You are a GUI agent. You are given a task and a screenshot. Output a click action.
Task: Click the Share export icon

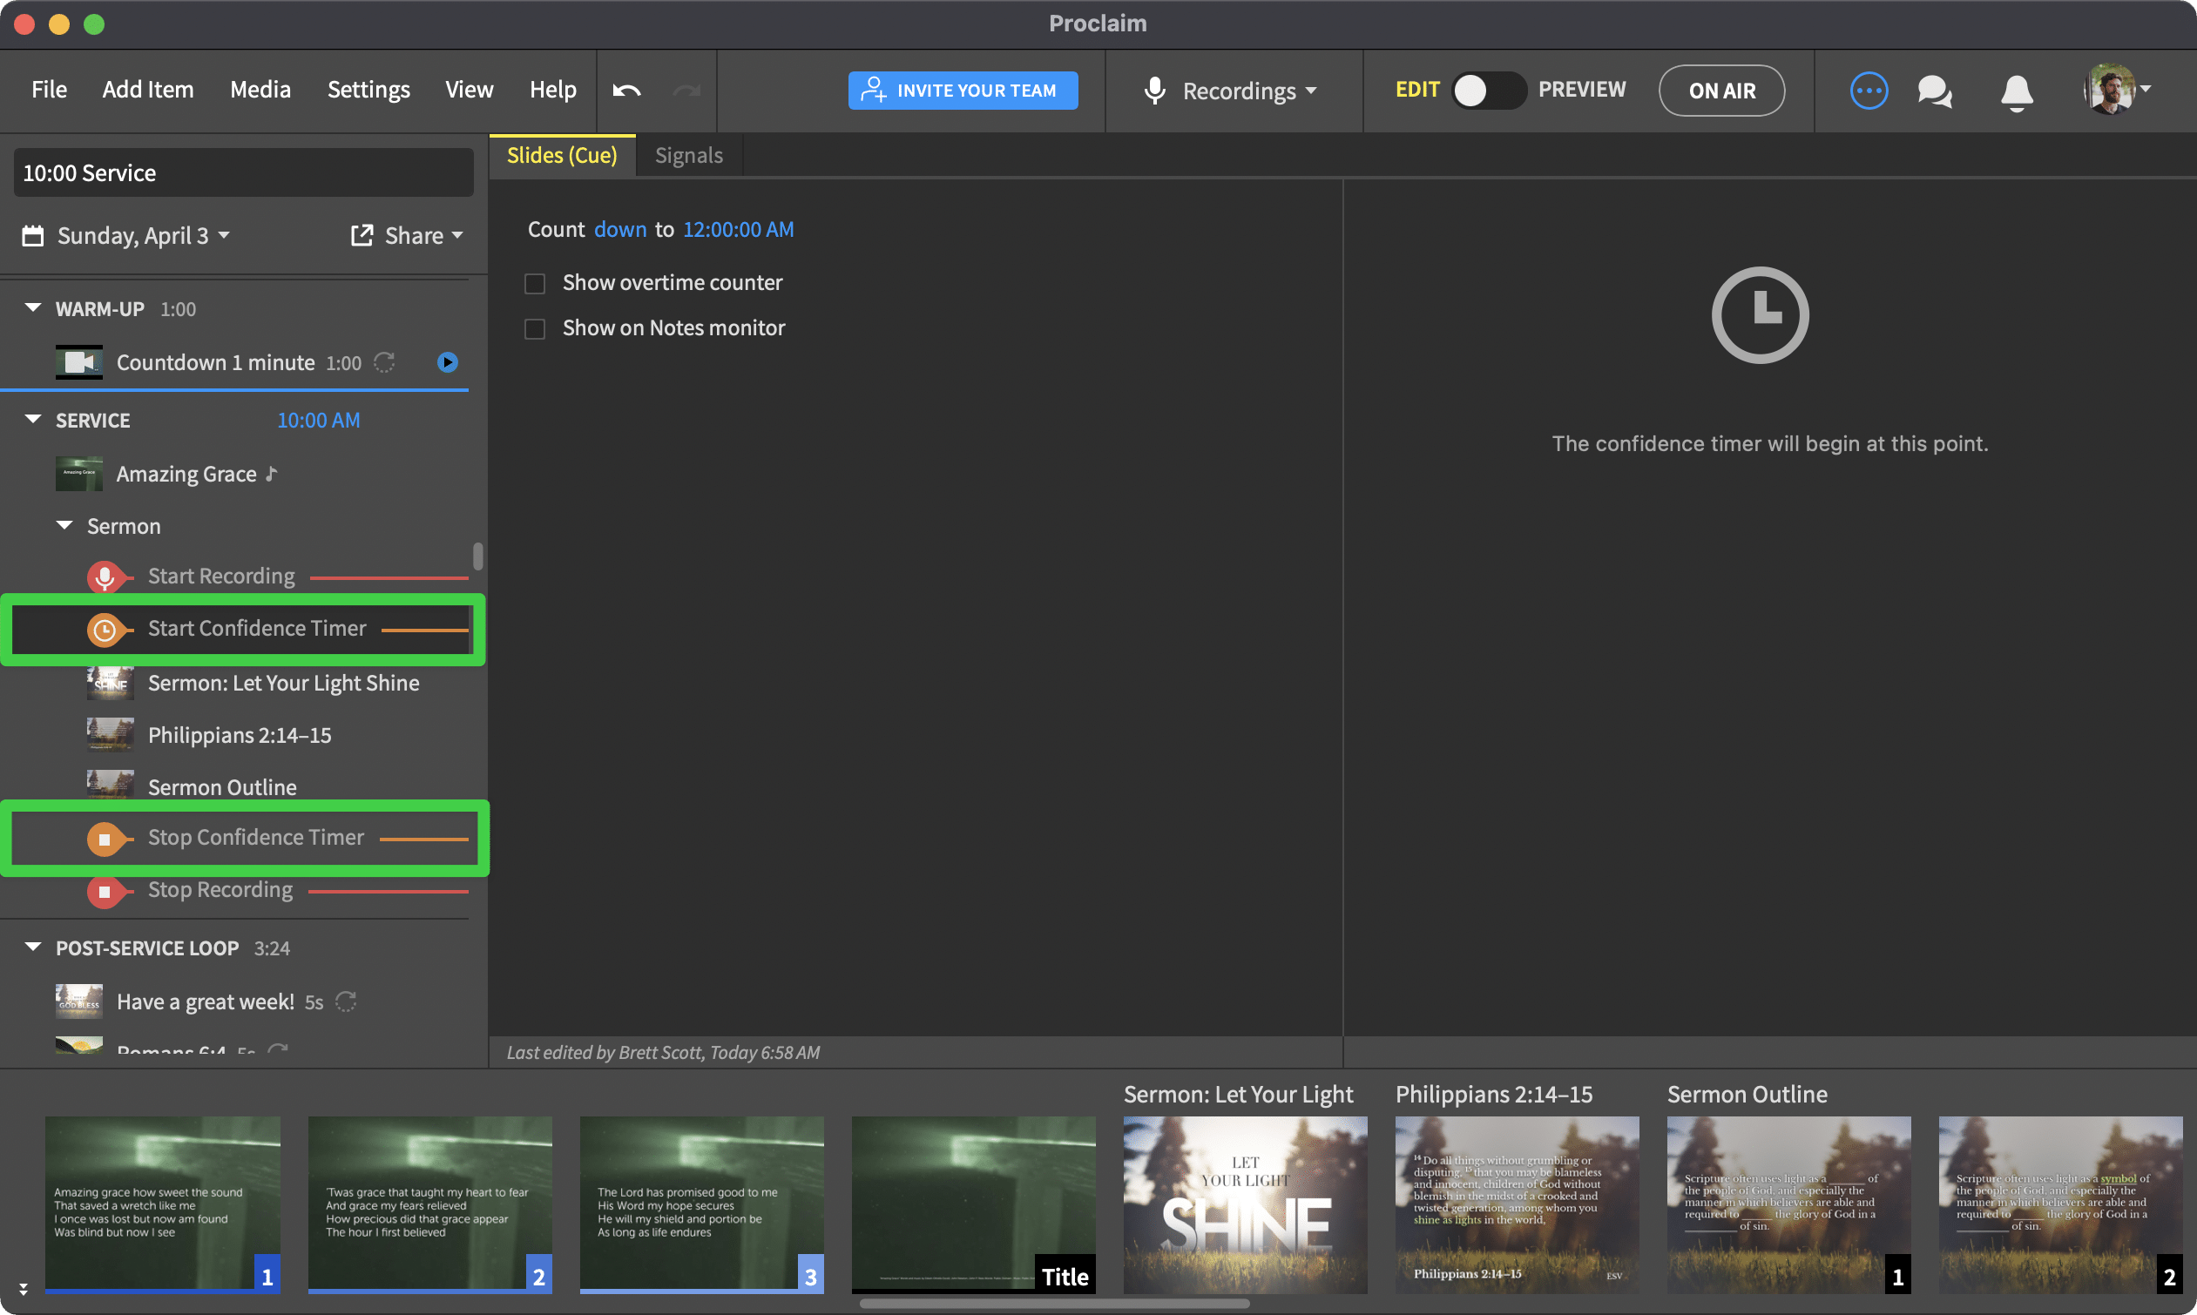(x=362, y=235)
